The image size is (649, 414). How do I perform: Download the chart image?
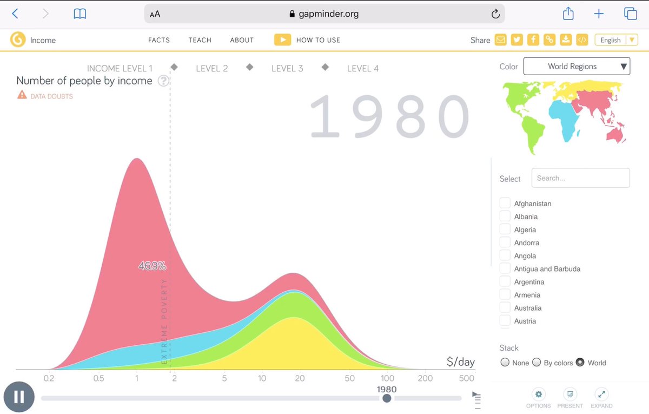[566, 40]
